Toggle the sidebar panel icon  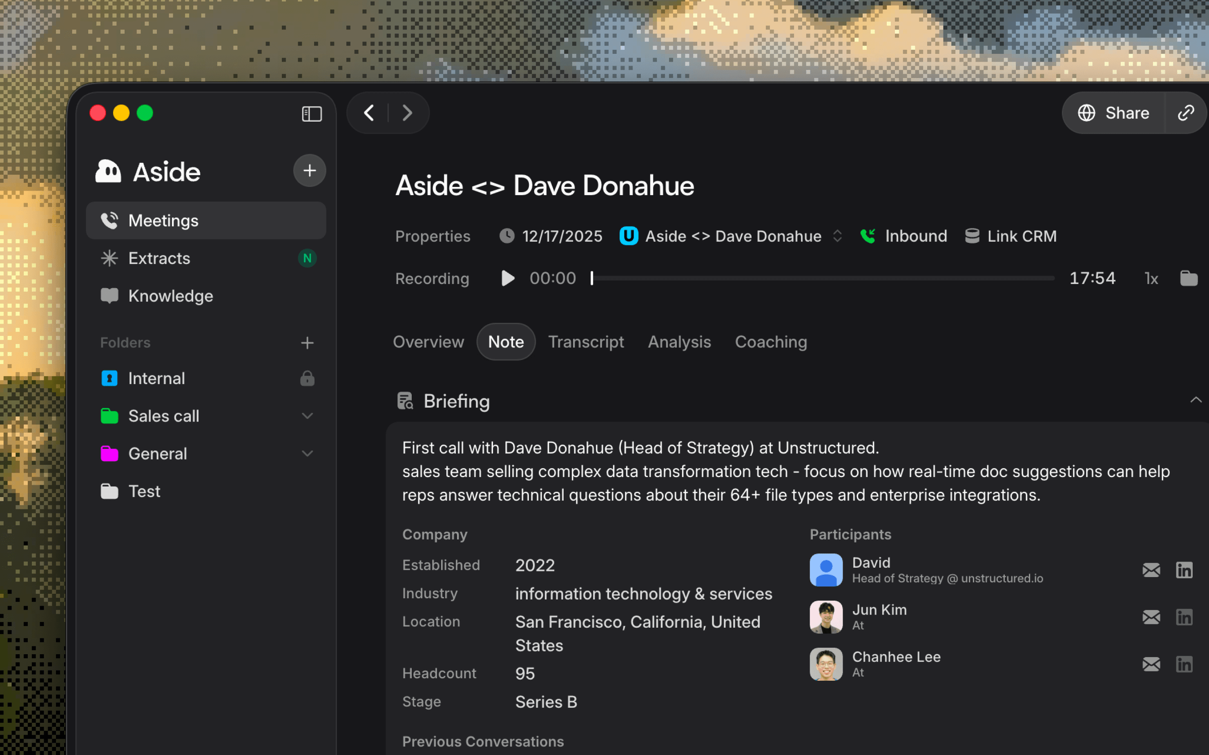(312, 113)
